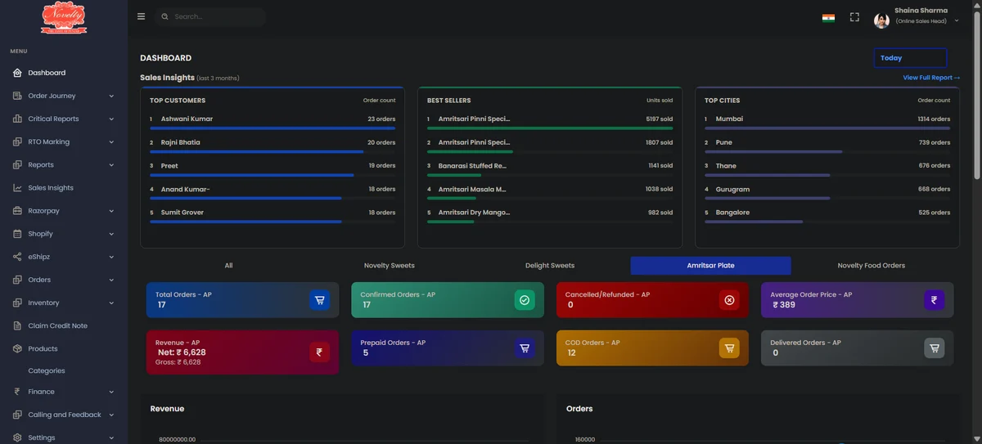Select the Novelty Sweets tab

[x=390, y=266]
